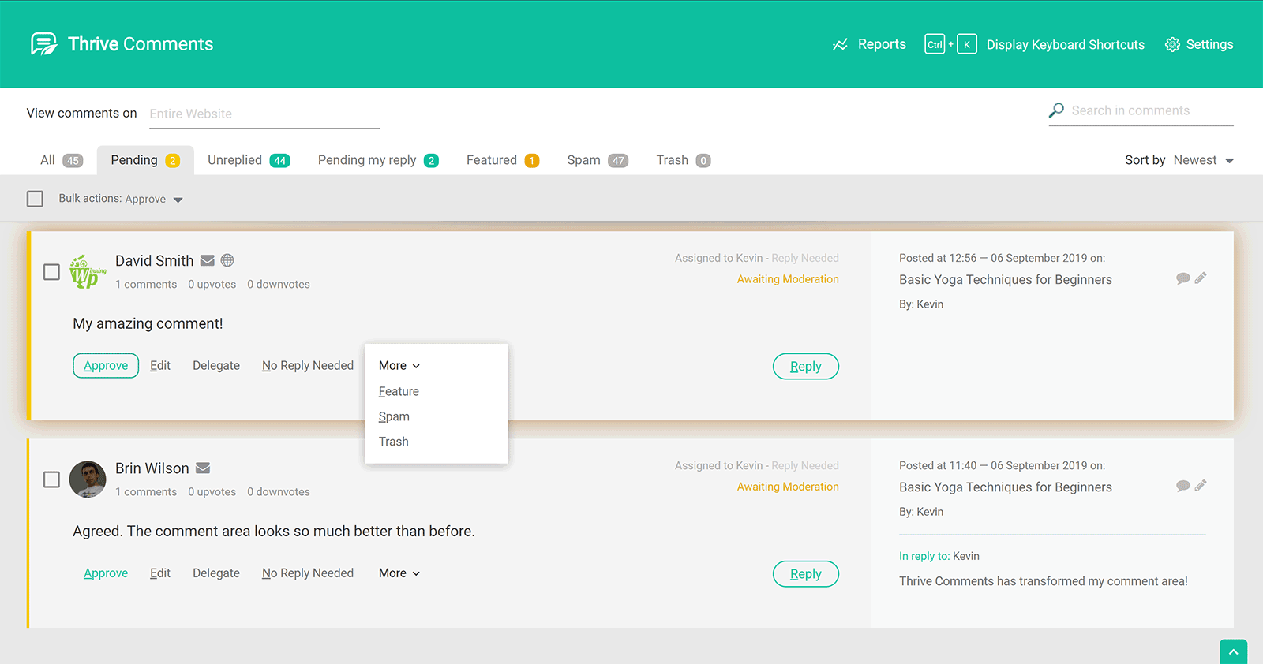Click 'In reply to:' label
Image resolution: width=1263 pixels, height=664 pixels.
pyautogui.click(x=924, y=556)
